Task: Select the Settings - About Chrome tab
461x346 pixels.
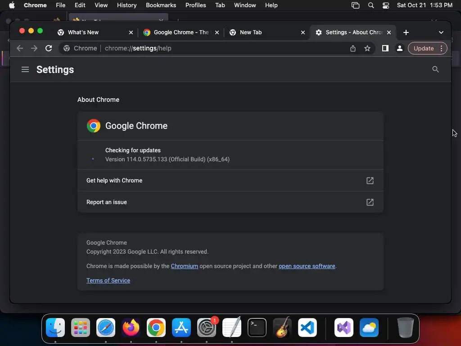Action: (x=352, y=32)
